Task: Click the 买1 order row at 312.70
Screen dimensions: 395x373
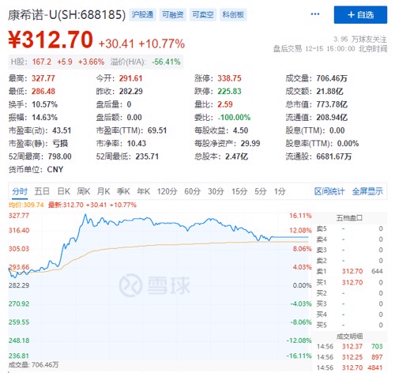Action: pyautogui.click(x=349, y=282)
